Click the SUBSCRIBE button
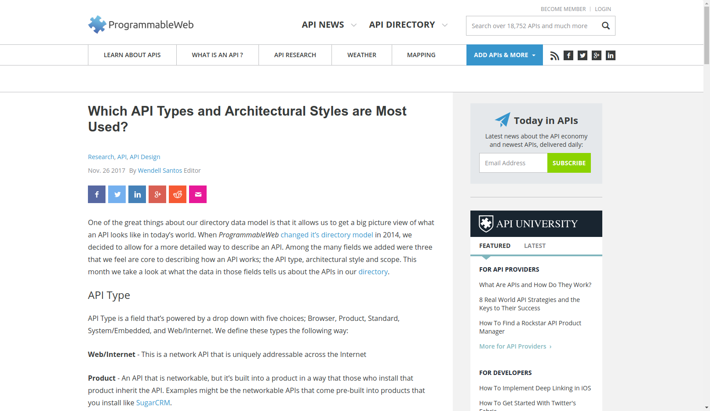The height and width of the screenshot is (411, 710). [569, 163]
